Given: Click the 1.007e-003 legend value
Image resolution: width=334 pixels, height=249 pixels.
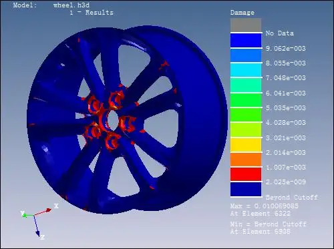Looking at the screenshot, I should coord(286,168).
